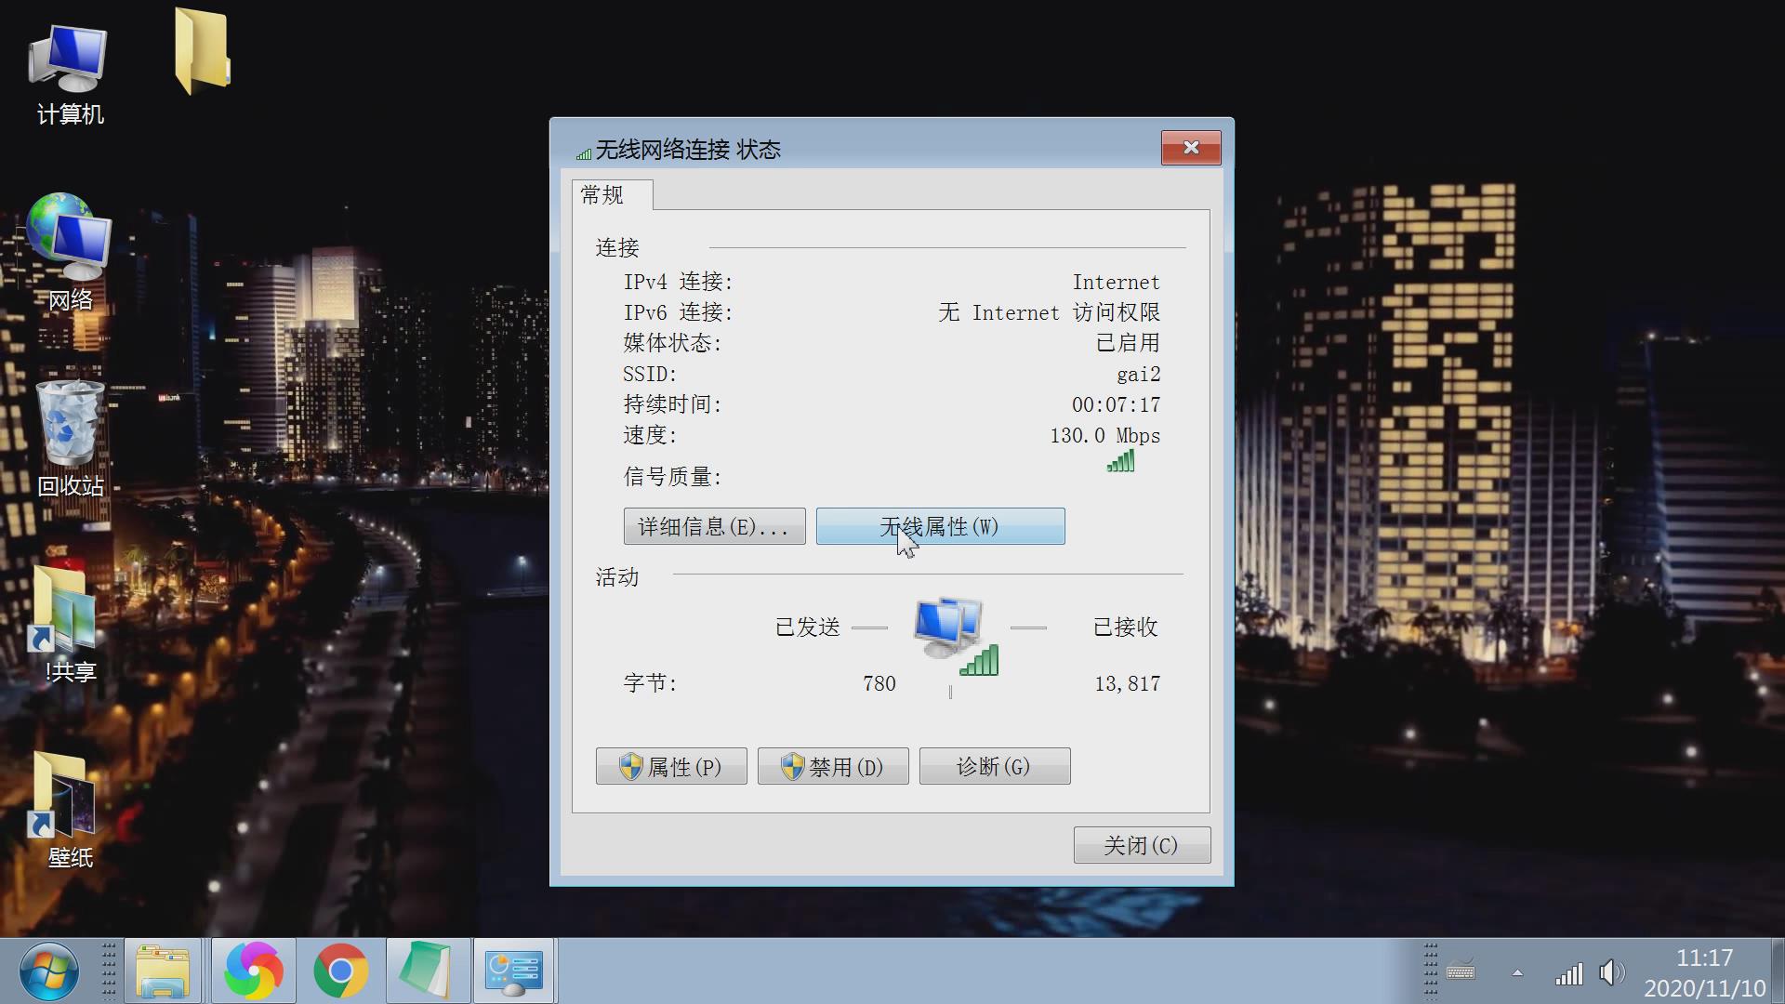Launch the 360 browser from the taskbar
The width and height of the screenshot is (1785, 1004).
click(253, 971)
